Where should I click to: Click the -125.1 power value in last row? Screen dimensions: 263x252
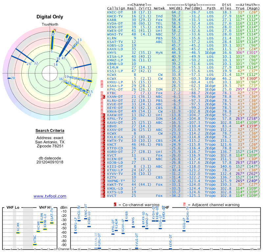point(195,196)
